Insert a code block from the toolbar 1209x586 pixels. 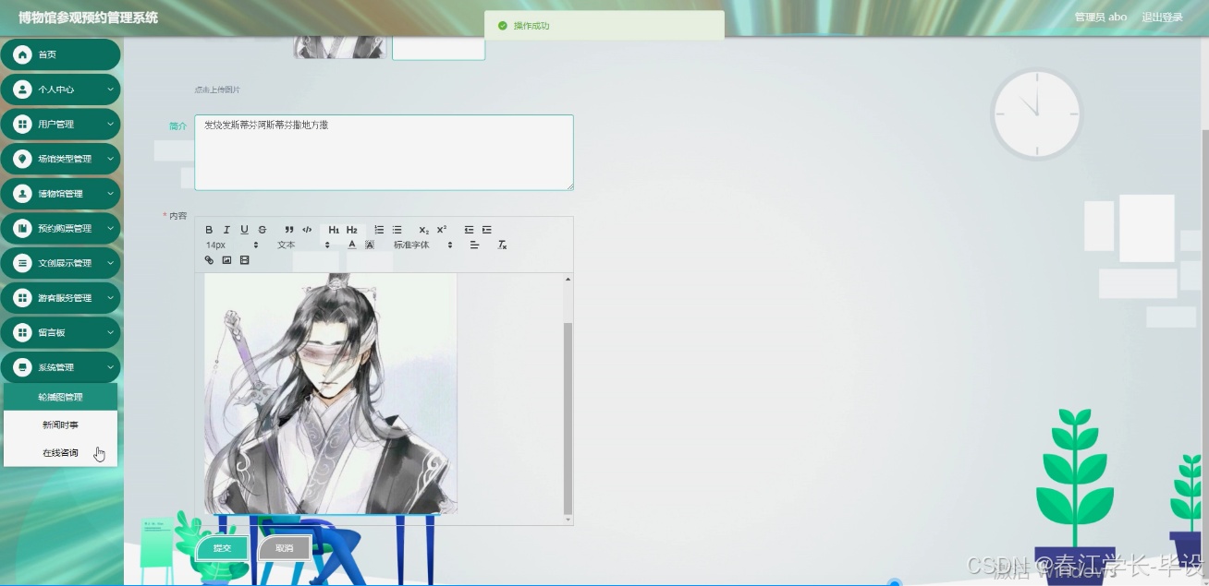pos(307,230)
